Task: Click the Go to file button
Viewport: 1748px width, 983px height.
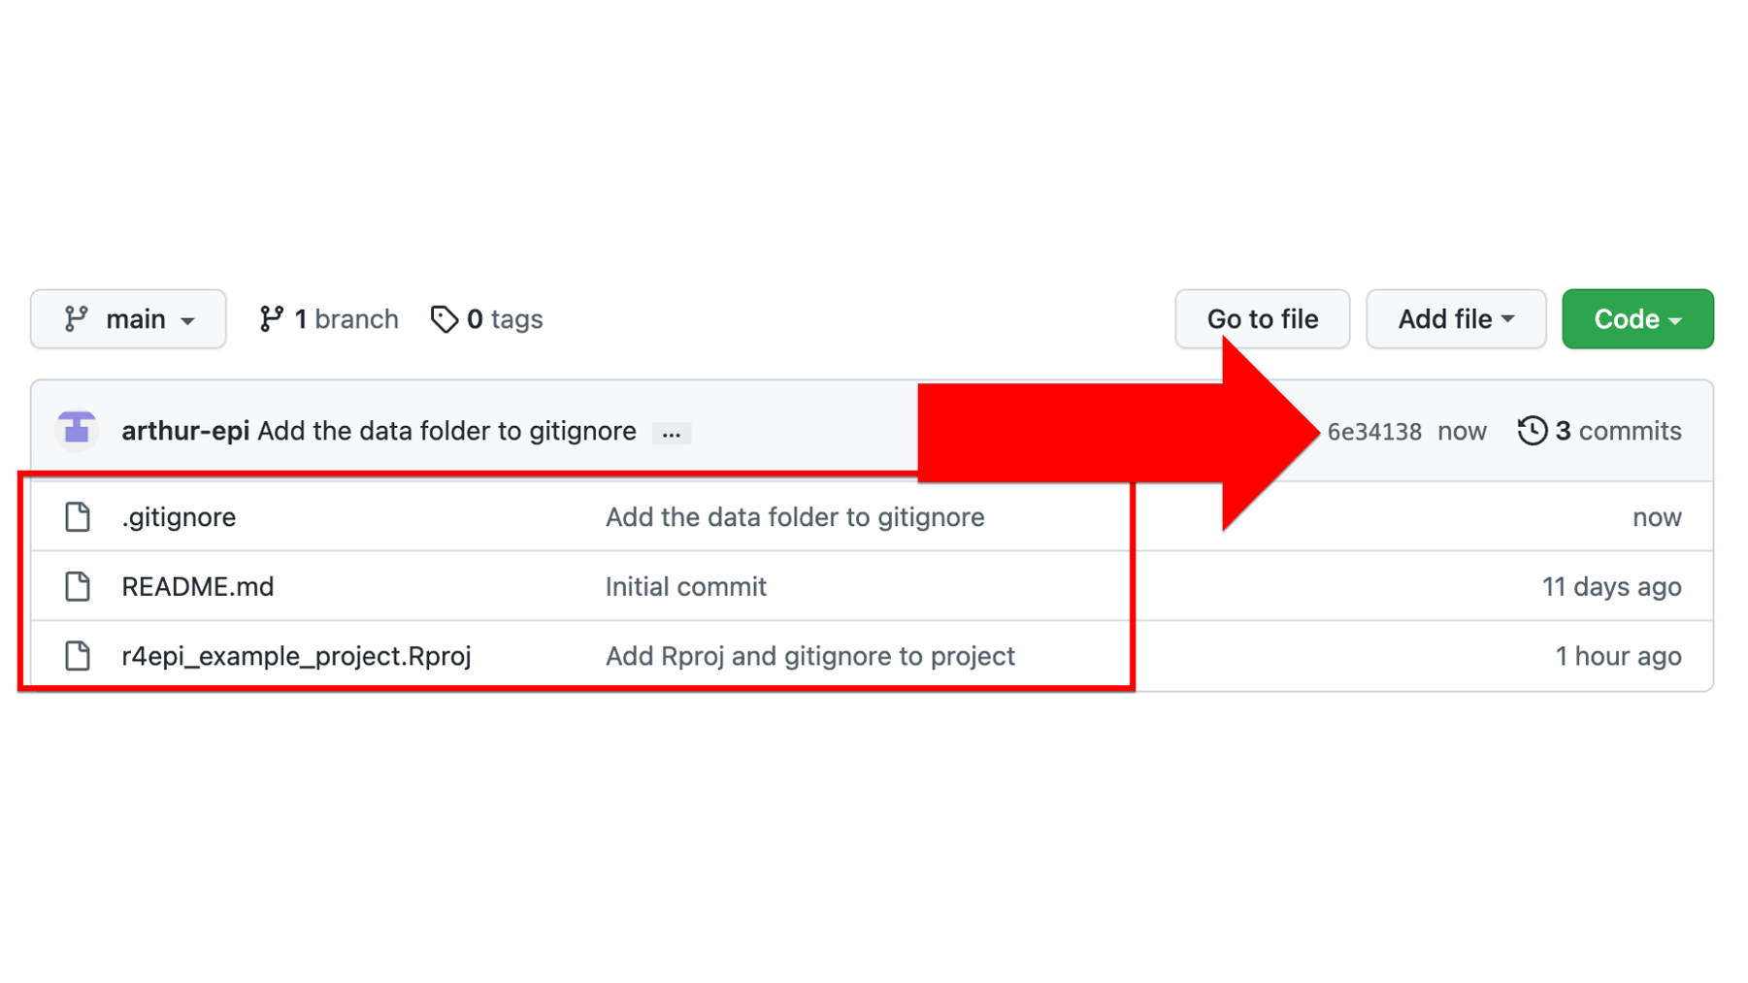Action: (1262, 319)
